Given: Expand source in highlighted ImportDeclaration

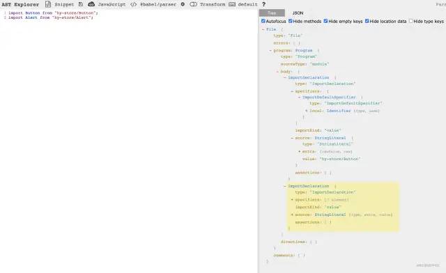Looking at the screenshot, I should tap(292, 214).
